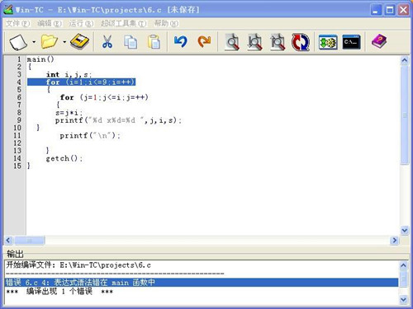This screenshot has width=413, height=309.
Task: Expand the dropdown arrow beside New file icon
Action: [34, 42]
